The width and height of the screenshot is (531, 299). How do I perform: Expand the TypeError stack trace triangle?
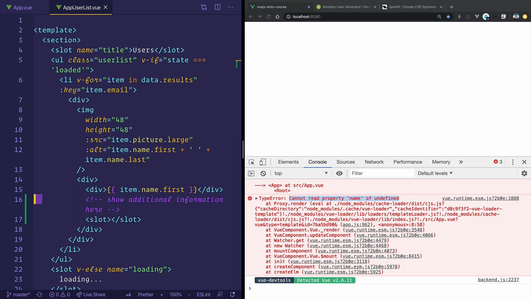click(x=256, y=199)
